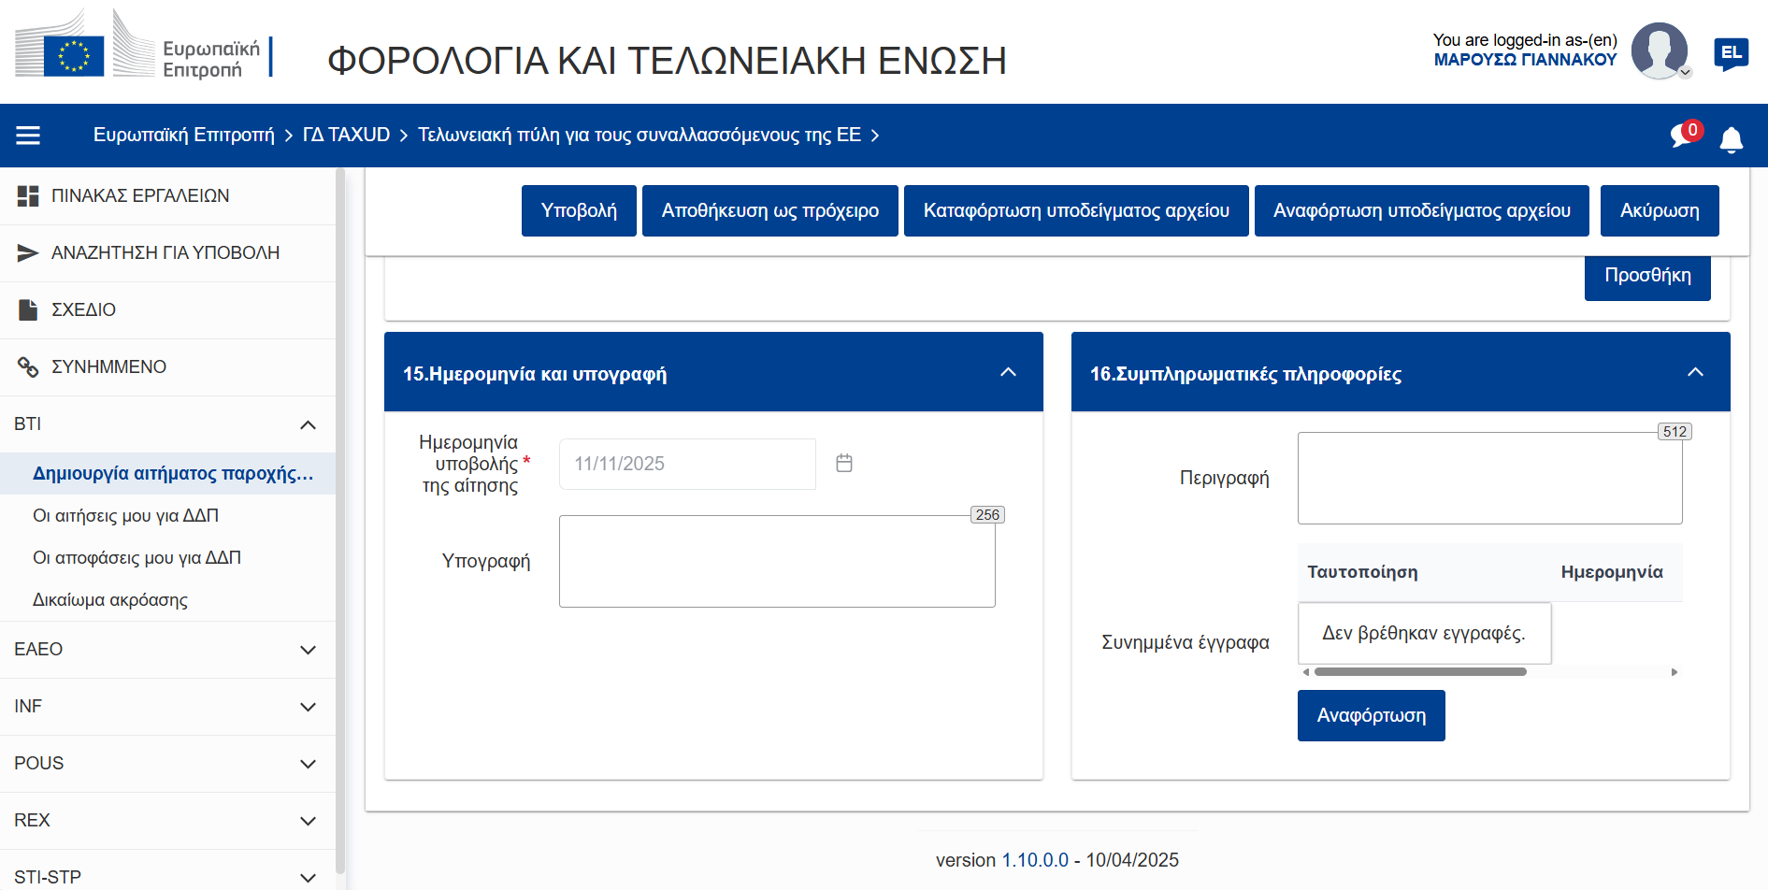
Task: Open the hamburger menu icon
Action: click(28, 136)
